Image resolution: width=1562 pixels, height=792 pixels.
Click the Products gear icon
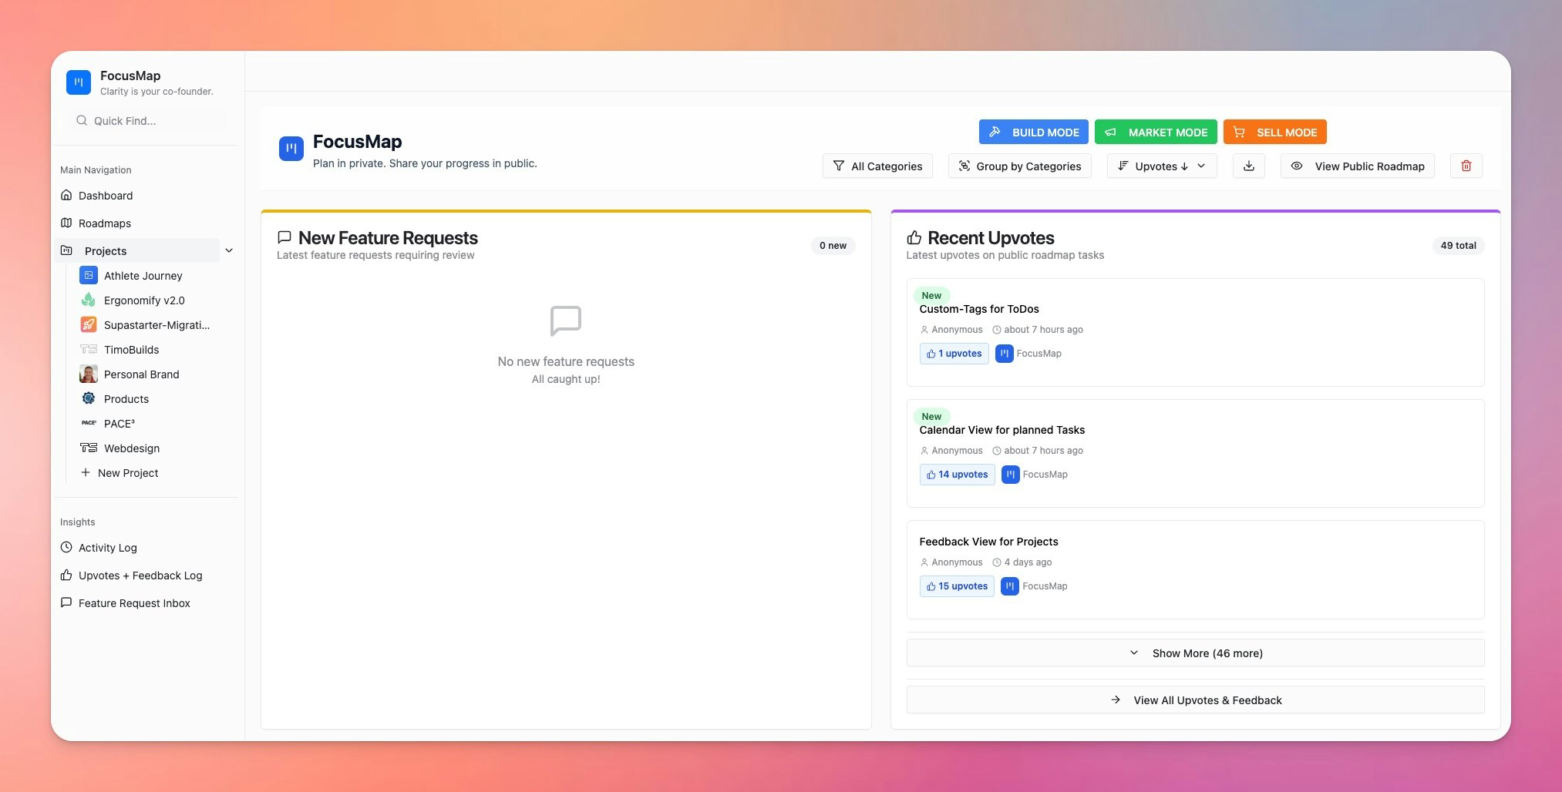tap(89, 398)
